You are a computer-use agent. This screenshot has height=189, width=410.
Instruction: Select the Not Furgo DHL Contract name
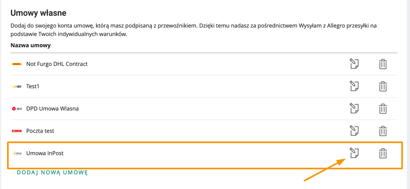click(57, 64)
